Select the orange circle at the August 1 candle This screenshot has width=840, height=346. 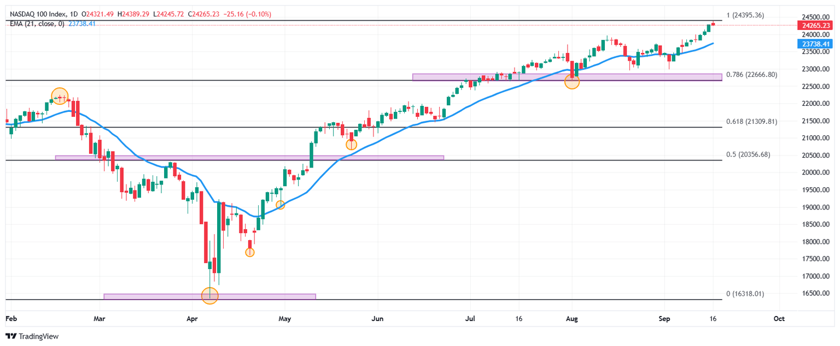tap(572, 81)
